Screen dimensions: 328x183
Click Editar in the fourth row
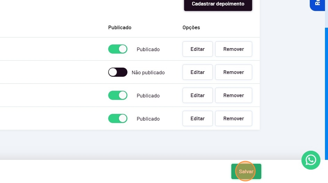tap(198, 118)
